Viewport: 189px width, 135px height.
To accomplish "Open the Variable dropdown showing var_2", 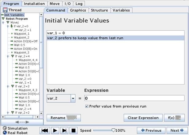I will coord(73,98).
